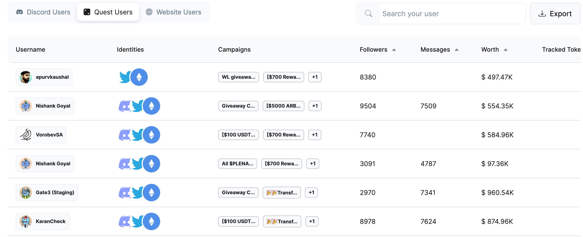Image resolution: width=583 pixels, height=237 pixels.
Task: Click the Username column header
Action: click(x=30, y=50)
